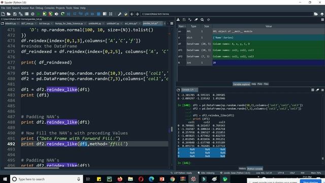The width and height of the screenshot is (325, 183).
Task: Open Preferences wrench icon
Action: (x=120, y=14)
